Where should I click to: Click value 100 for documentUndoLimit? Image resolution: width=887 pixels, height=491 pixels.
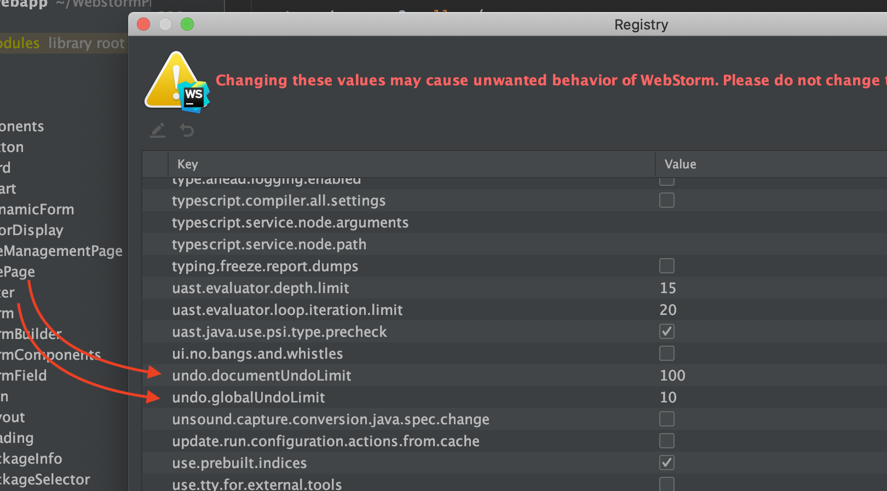pos(672,376)
